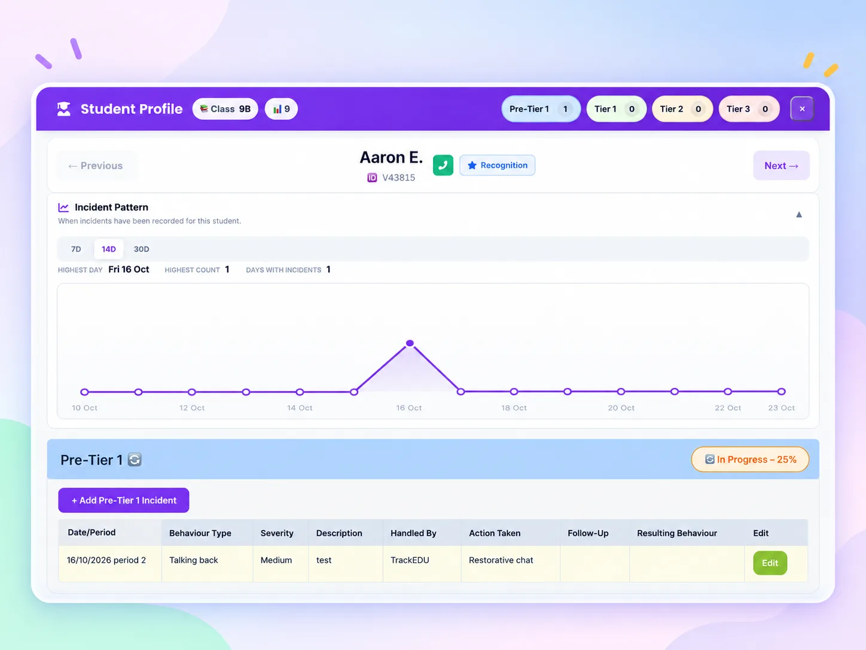Click the refresh icon beside Pre-Tier 1 heading
This screenshot has height=650, width=866.
click(135, 460)
